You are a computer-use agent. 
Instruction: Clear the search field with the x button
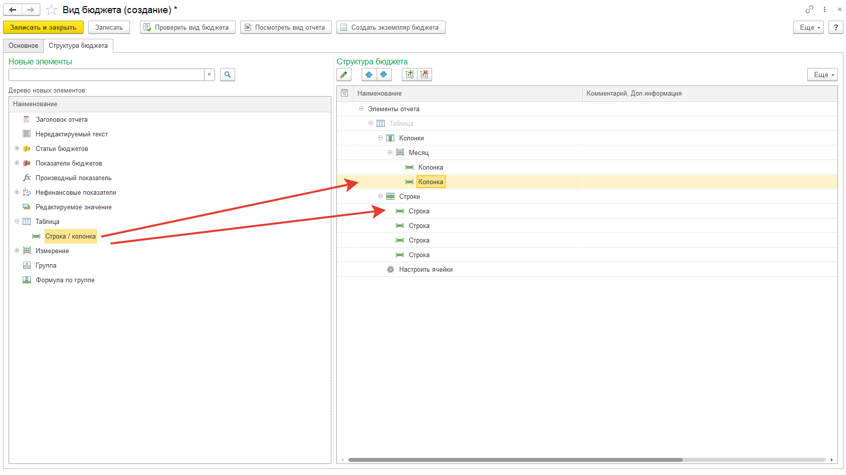(x=209, y=75)
